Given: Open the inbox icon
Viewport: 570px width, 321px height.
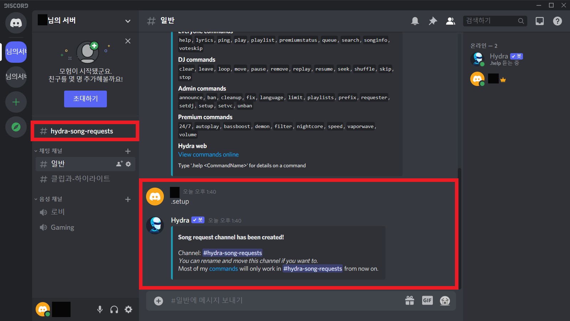Looking at the screenshot, I should [x=540, y=21].
